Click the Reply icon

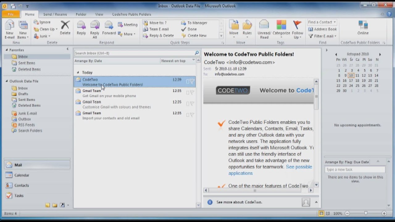click(x=81, y=25)
